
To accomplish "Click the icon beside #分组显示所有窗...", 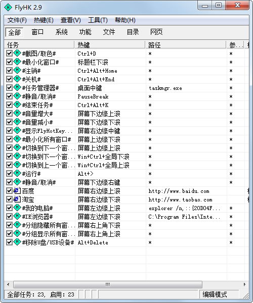I will pos(17,233).
